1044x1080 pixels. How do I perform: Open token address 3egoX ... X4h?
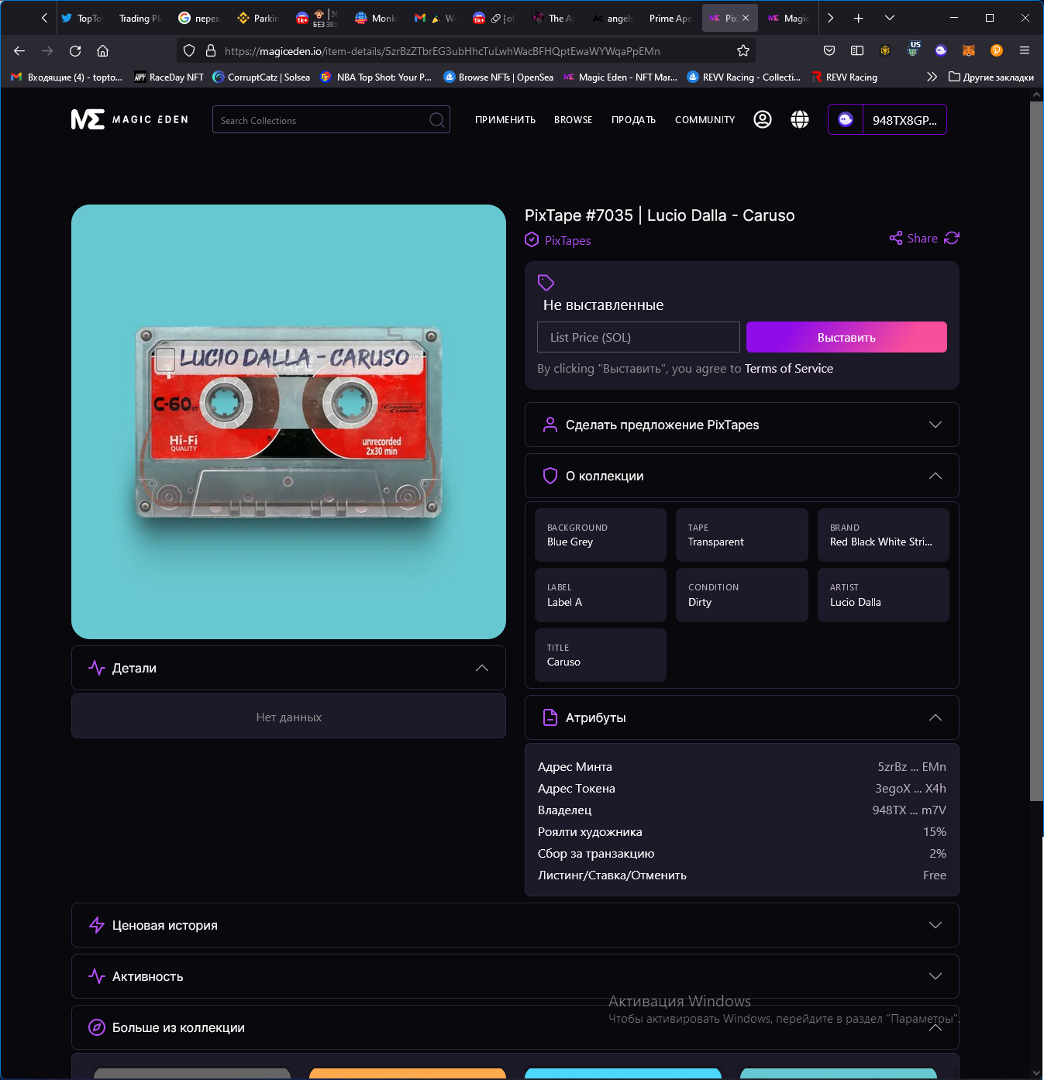[x=911, y=789]
